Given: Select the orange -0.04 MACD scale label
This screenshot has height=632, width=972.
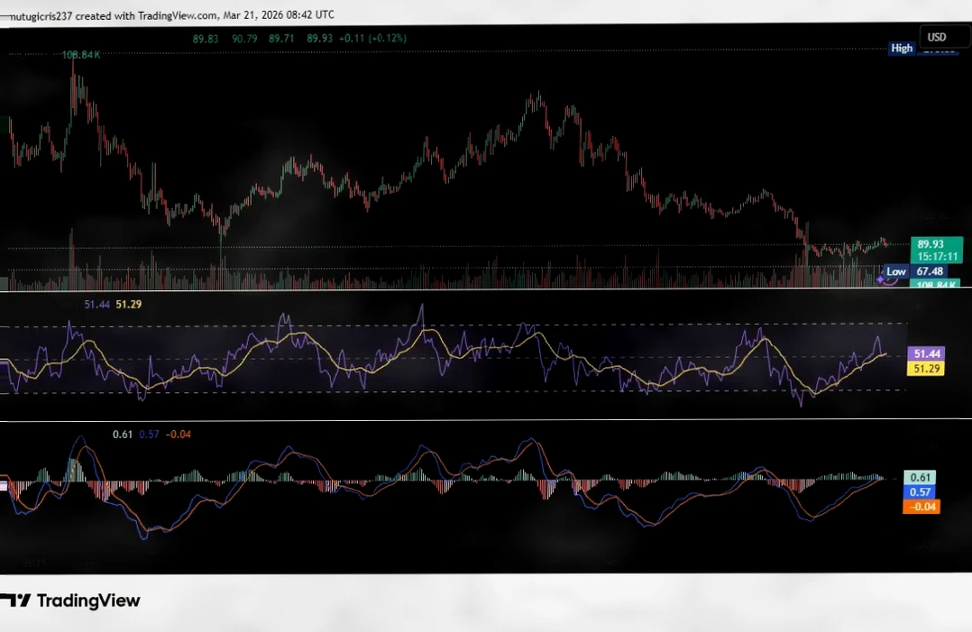Looking at the screenshot, I should point(922,507).
